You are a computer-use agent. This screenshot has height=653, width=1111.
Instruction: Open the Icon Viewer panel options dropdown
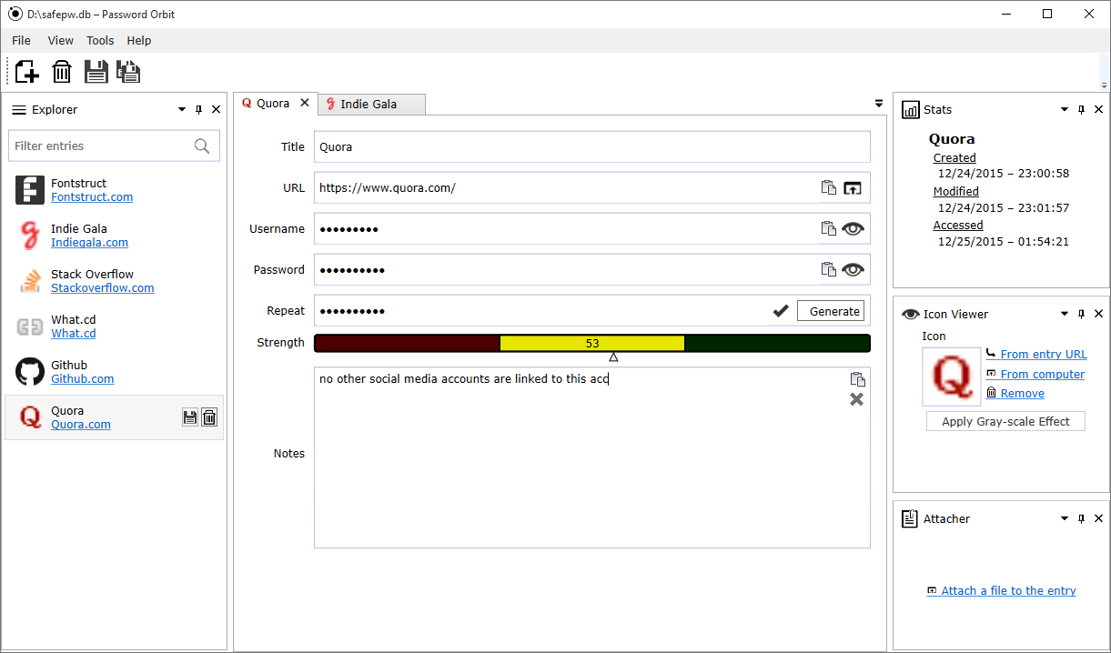pyautogui.click(x=1065, y=315)
